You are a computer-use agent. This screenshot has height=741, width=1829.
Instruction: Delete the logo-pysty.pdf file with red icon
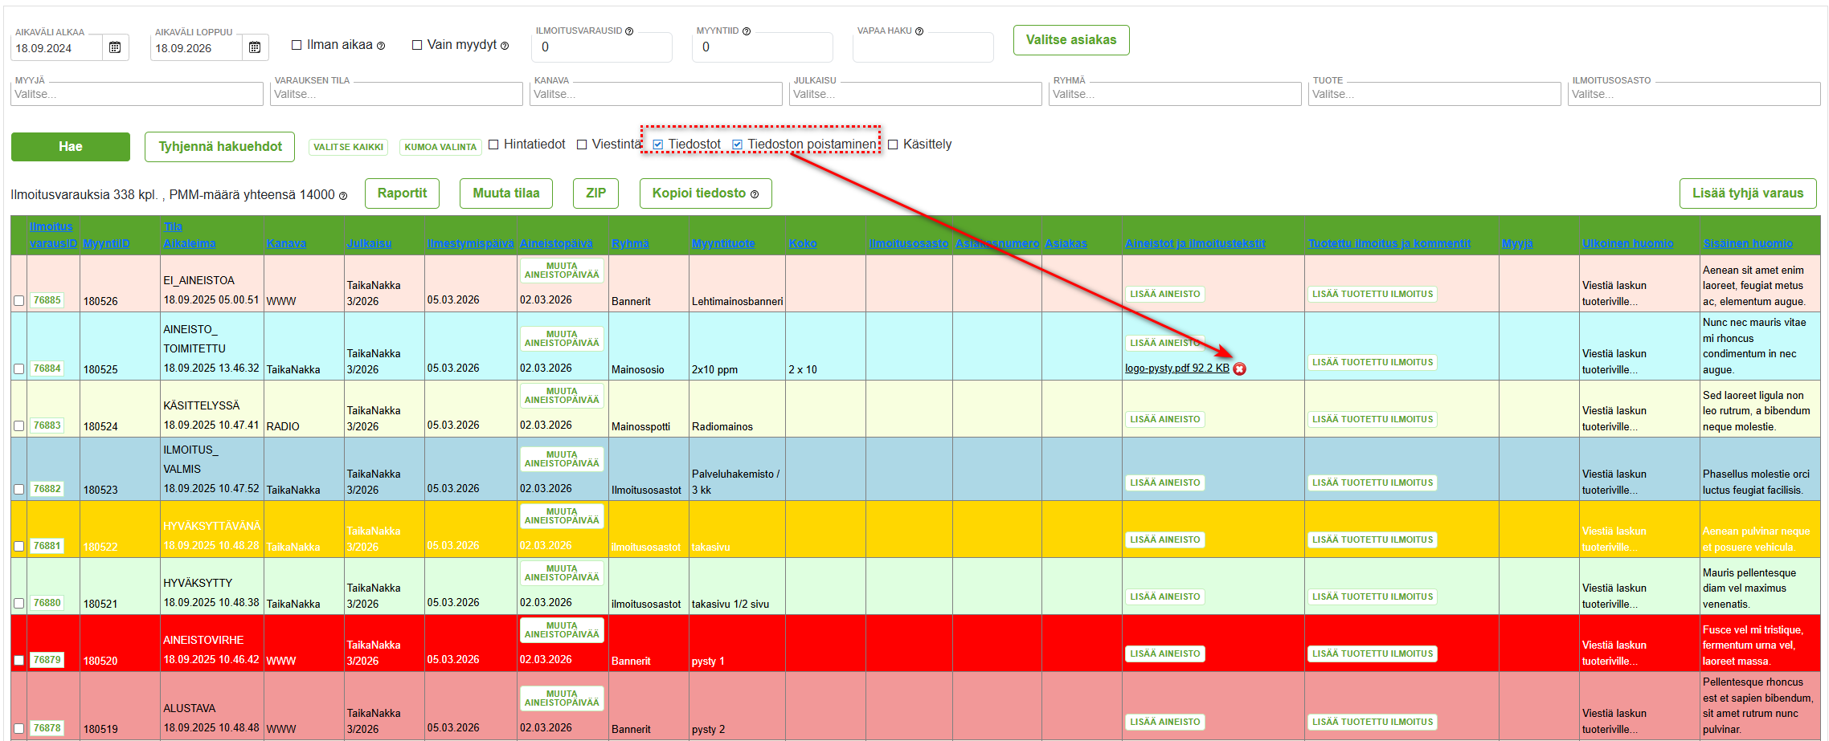tap(1240, 368)
